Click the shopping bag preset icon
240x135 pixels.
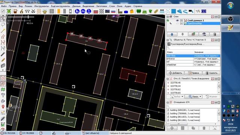(132, 11)
